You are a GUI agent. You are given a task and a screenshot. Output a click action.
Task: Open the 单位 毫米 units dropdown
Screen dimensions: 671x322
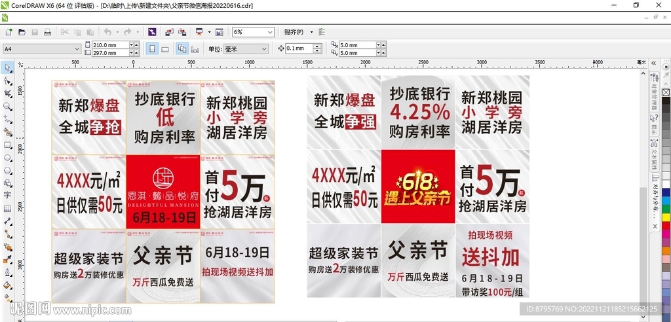click(x=265, y=49)
